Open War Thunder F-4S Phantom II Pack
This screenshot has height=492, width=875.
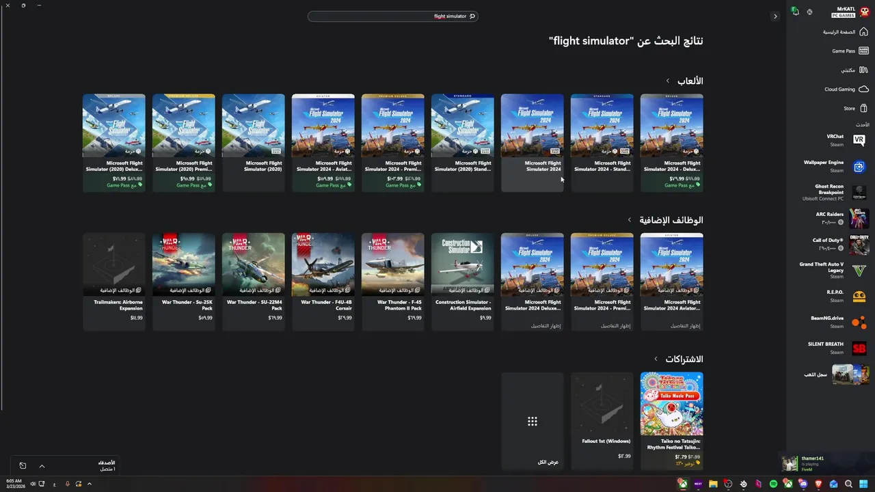pyautogui.click(x=393, y=282)
